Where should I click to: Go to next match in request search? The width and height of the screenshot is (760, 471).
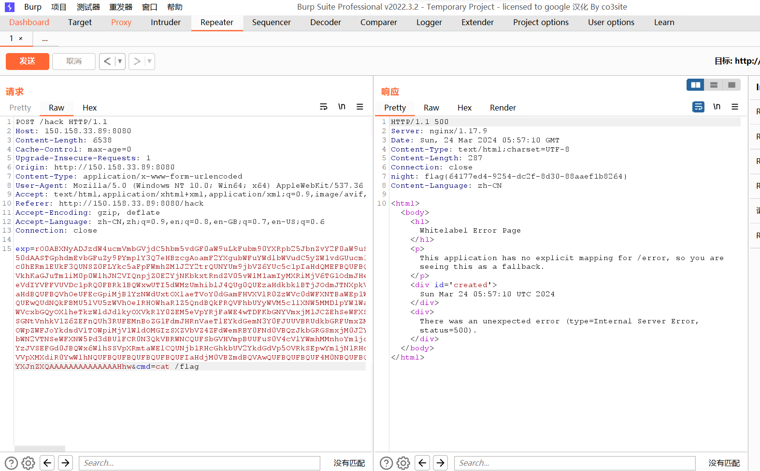[65, 463]
